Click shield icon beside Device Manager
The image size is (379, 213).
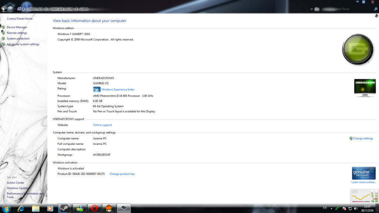pyautogui.click(x=3, y=27)
